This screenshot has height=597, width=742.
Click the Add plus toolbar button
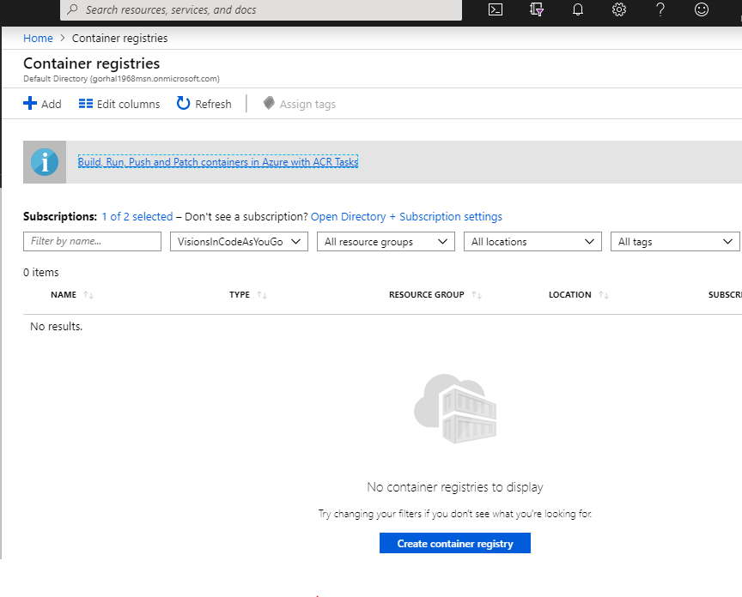[42, 104]
